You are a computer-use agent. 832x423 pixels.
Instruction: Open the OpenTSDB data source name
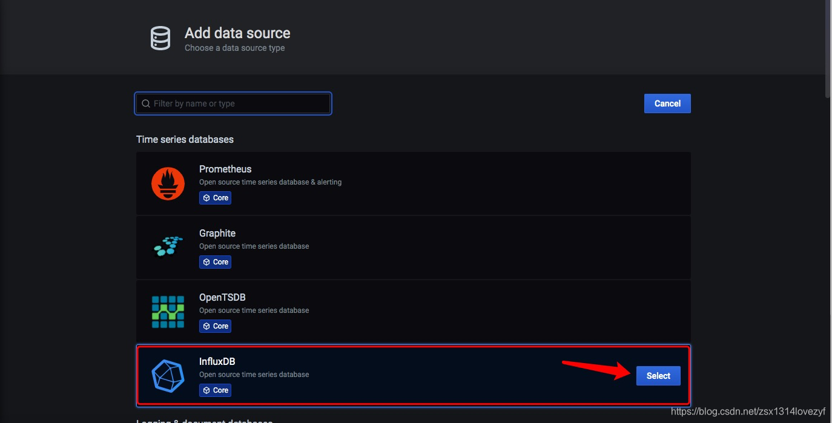(x=222, y=297)
